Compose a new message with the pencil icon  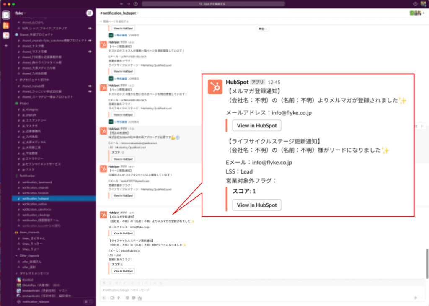click(x=90, y=13)
